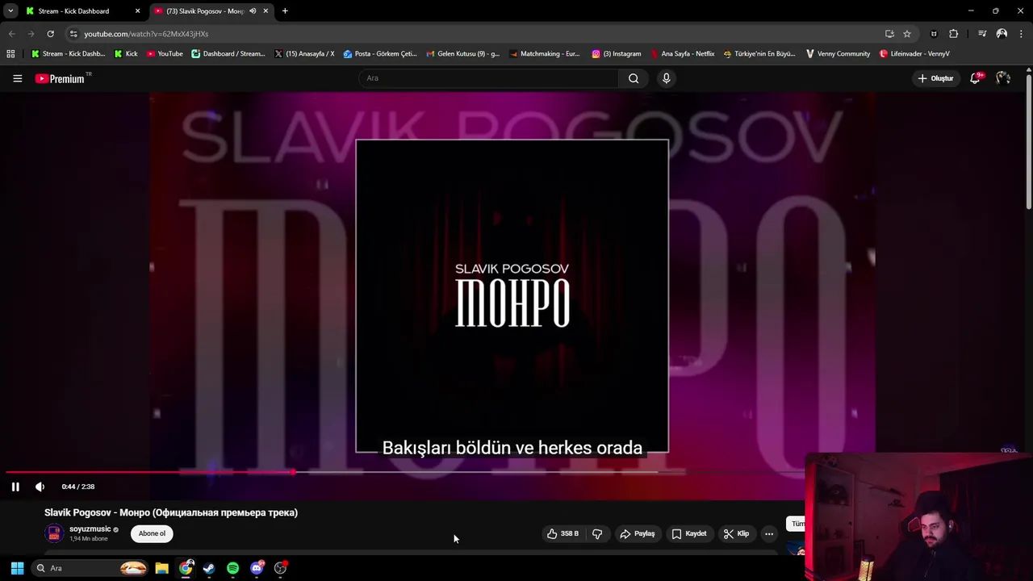Start voice search with microphone icon
1033x581 pixels.
666,78
